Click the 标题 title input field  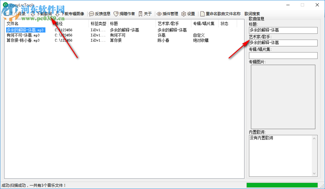(282, 30)
